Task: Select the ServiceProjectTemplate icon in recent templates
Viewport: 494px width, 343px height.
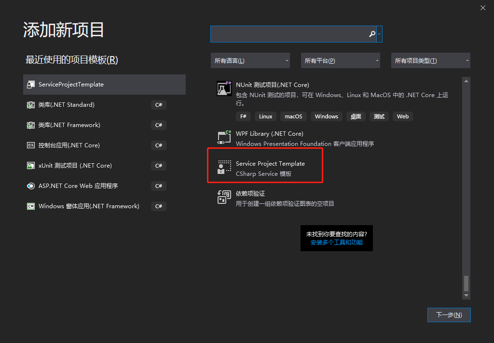Action: click(x=32, y=84)
